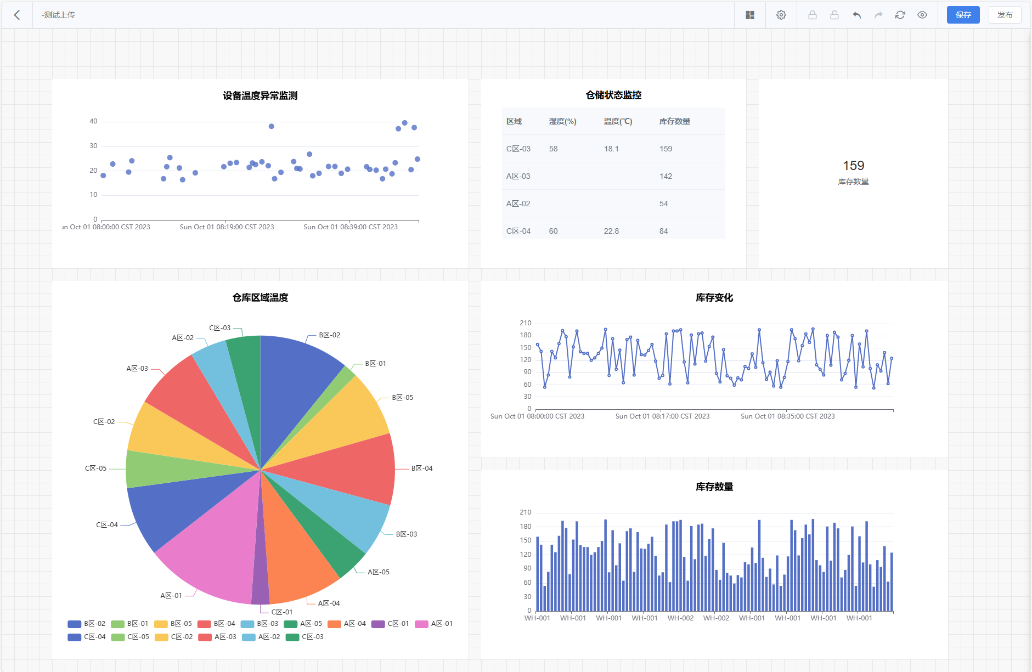Screen dimensions: 1032x672
Task: Toggle B区-02 legend item in pie chart
Action: 87,624
